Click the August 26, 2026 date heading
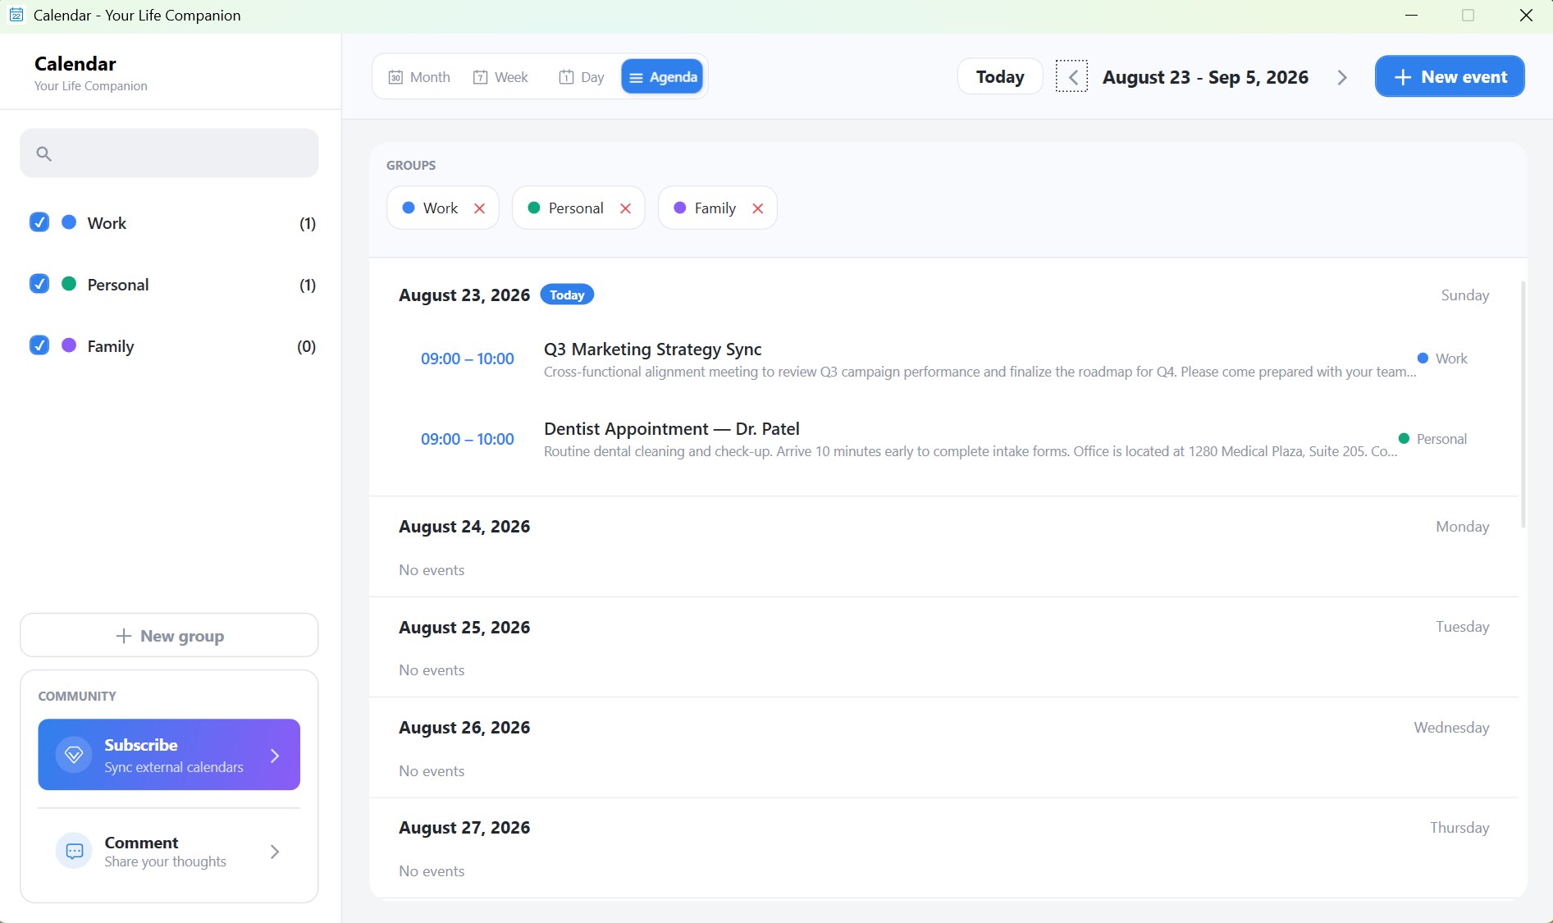The image size is (1553, 923). click(464, 728)
